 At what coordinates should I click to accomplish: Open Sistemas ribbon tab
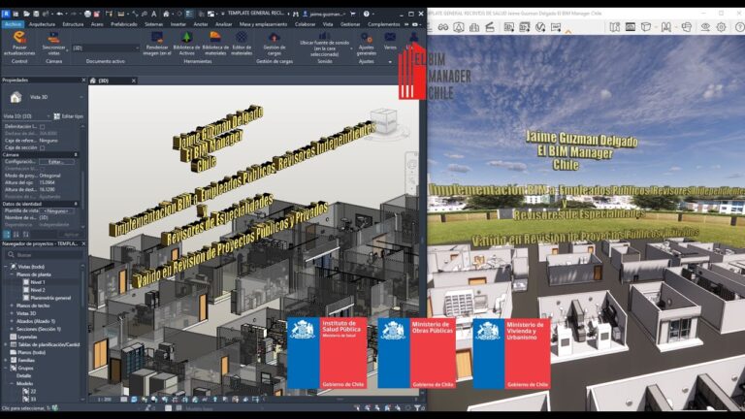(153, 24)
